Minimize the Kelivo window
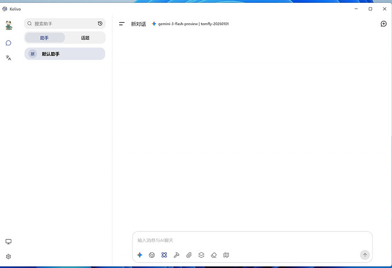This screenshot has width=392, height=268. click(356, 8)
